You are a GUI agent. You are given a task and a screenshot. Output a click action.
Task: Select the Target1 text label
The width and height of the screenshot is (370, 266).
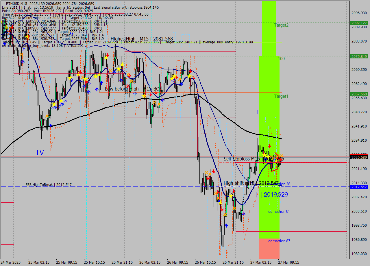(x=281, y=96)
